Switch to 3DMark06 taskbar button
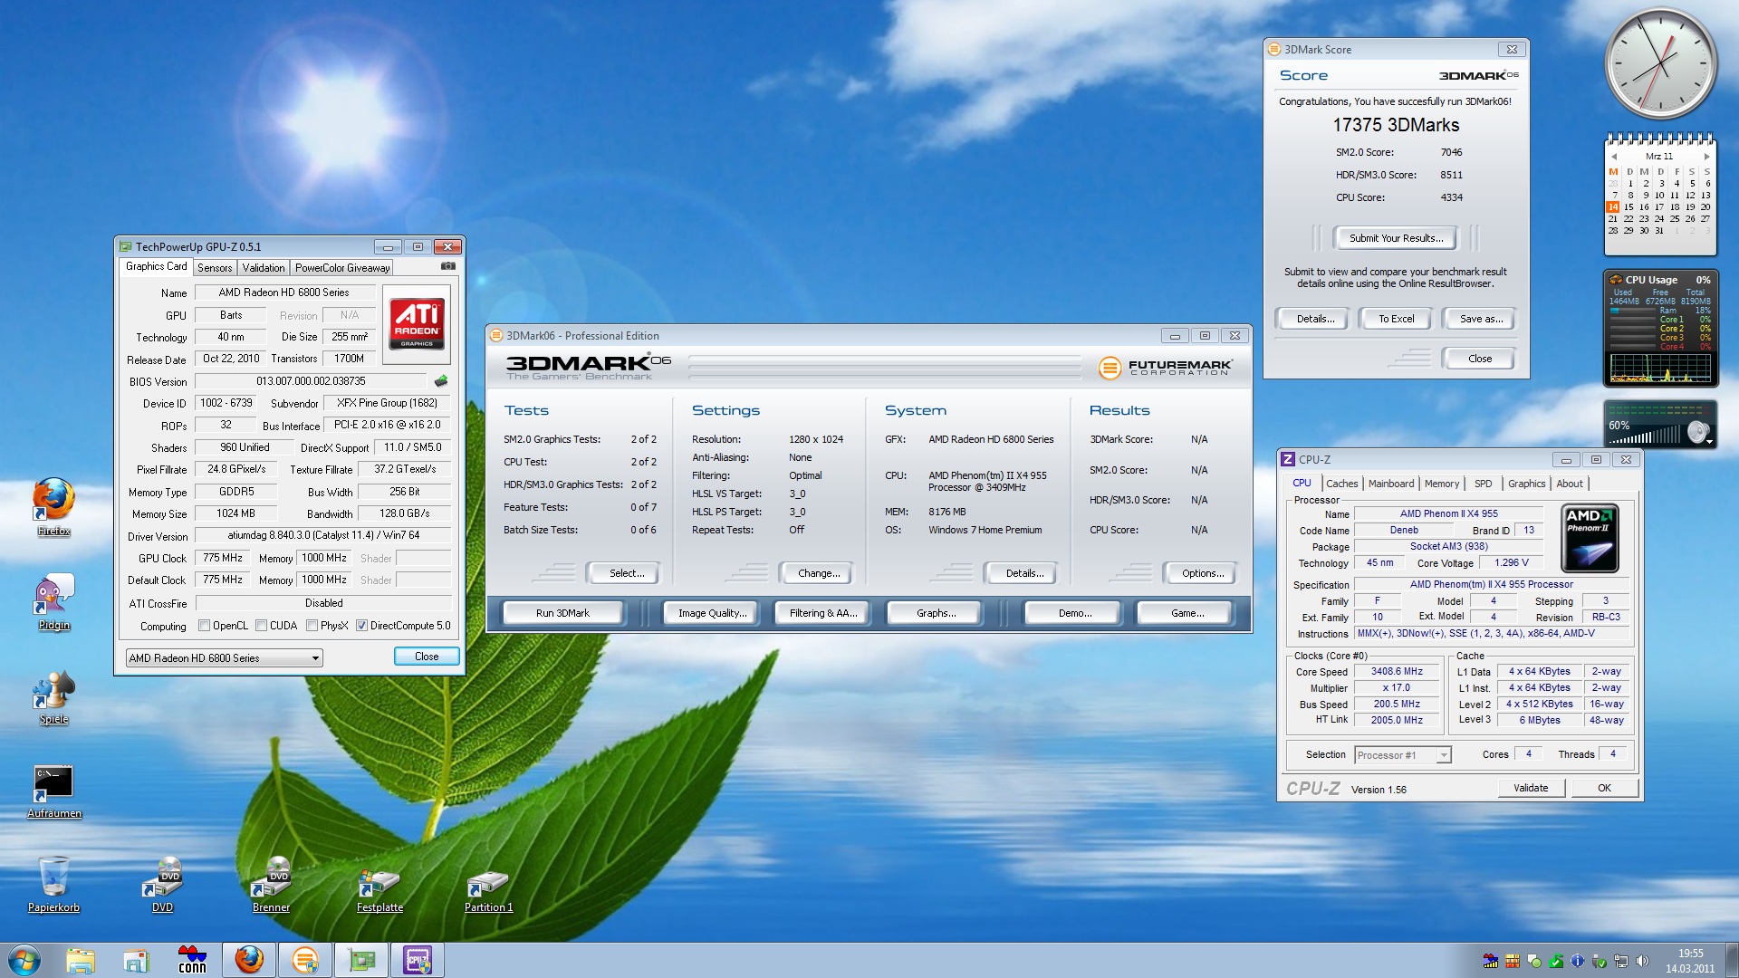1739x978 pixels. 305,960
